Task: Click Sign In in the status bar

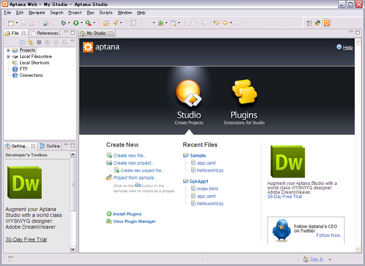Action: (x=316, y=259)
